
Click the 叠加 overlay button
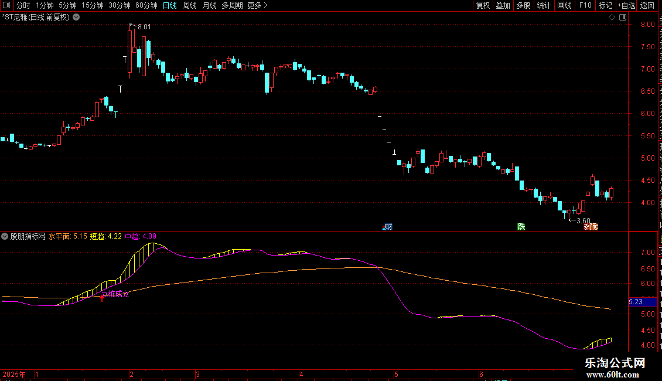pos(503,5)
